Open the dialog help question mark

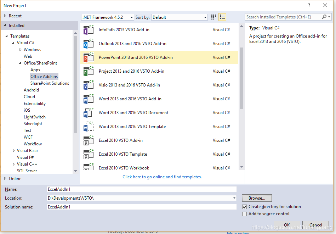[309, 5]
